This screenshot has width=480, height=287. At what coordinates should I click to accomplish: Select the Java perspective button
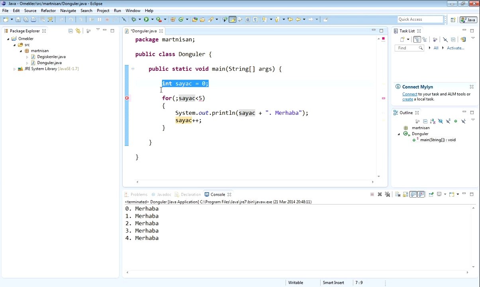[468, 20]
